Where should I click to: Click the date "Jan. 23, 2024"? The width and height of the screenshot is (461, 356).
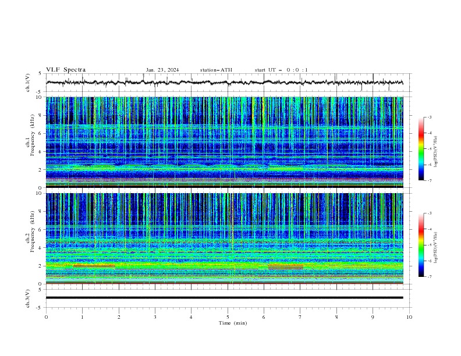[162, 70]
